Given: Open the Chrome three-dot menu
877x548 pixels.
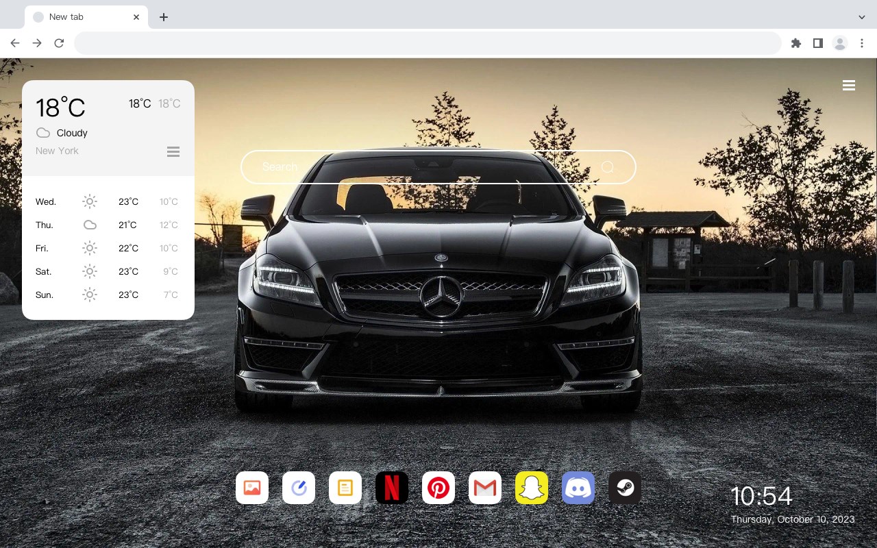Looking at the screenshot, I should (862, 43).
